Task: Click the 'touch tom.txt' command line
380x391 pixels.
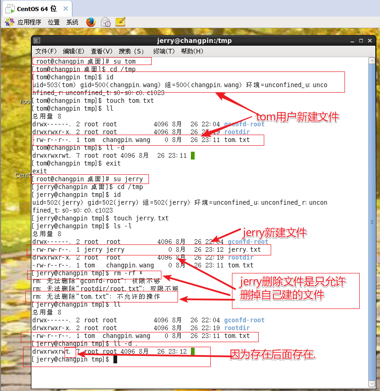Action: [93, 101]
